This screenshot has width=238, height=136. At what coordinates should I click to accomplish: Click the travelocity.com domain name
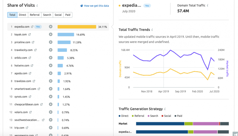pyautogui.click(x=23, y=50)
